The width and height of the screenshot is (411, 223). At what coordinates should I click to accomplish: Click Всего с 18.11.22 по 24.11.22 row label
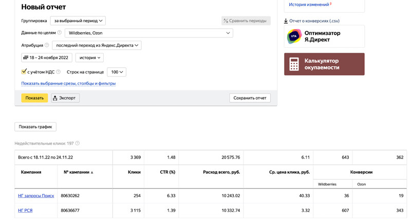coord(45,158)
